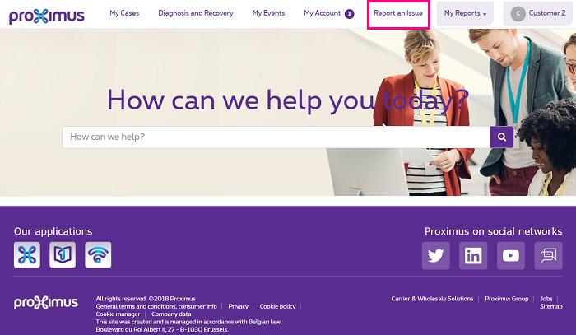576x335 pixels.
Task: Open the LinkedIn social icon
Action: pos(473,256)
